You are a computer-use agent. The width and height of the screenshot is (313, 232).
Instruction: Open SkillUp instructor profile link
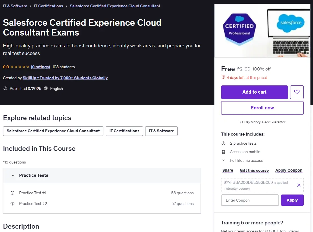click(x=65, y=78)
